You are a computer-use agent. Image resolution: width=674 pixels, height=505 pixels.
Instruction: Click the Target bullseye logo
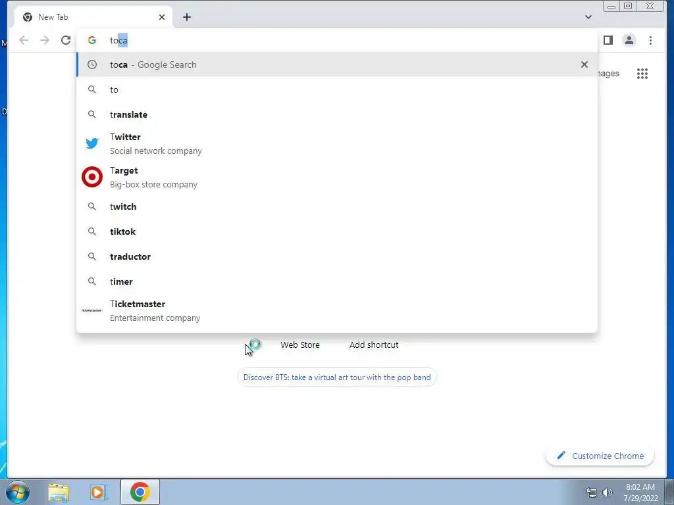tap(92, 177)
